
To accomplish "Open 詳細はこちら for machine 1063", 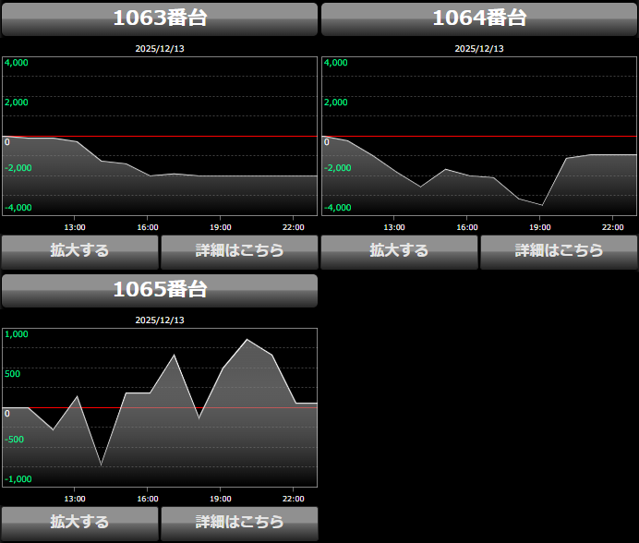I will [x=239, y=251].
